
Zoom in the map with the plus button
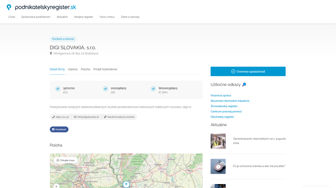pos(56,186)
